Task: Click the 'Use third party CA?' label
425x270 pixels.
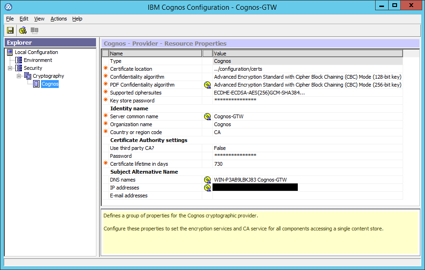Action: tap(132, 148)
